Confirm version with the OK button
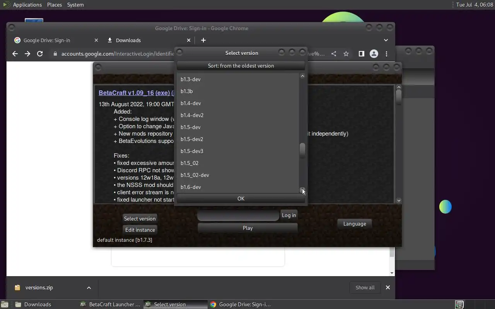The image size is (495, 309). point(241,199)
